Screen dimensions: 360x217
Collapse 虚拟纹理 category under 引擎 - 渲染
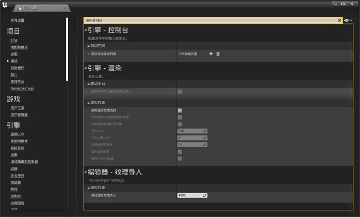[88, 103]
